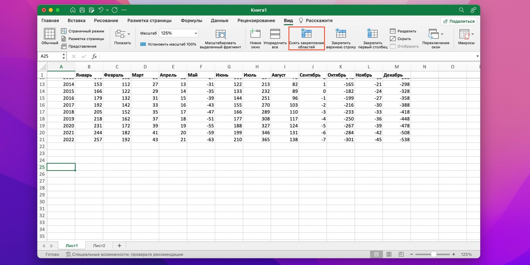Viewport: 530px width, 265px height.
Task: Enable Page Layout view in status bar
Action: pyautogui.click(x=389, y=254)
